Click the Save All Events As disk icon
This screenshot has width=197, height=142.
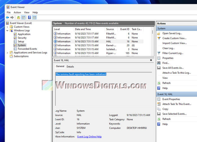(159, 68)
